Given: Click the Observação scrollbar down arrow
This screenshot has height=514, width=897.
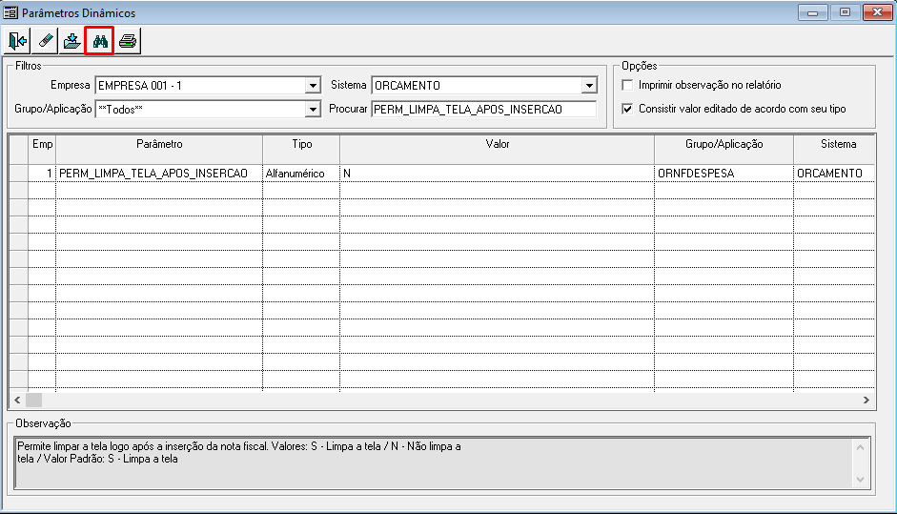Looking at the screenshot, I should coord(860,480).
